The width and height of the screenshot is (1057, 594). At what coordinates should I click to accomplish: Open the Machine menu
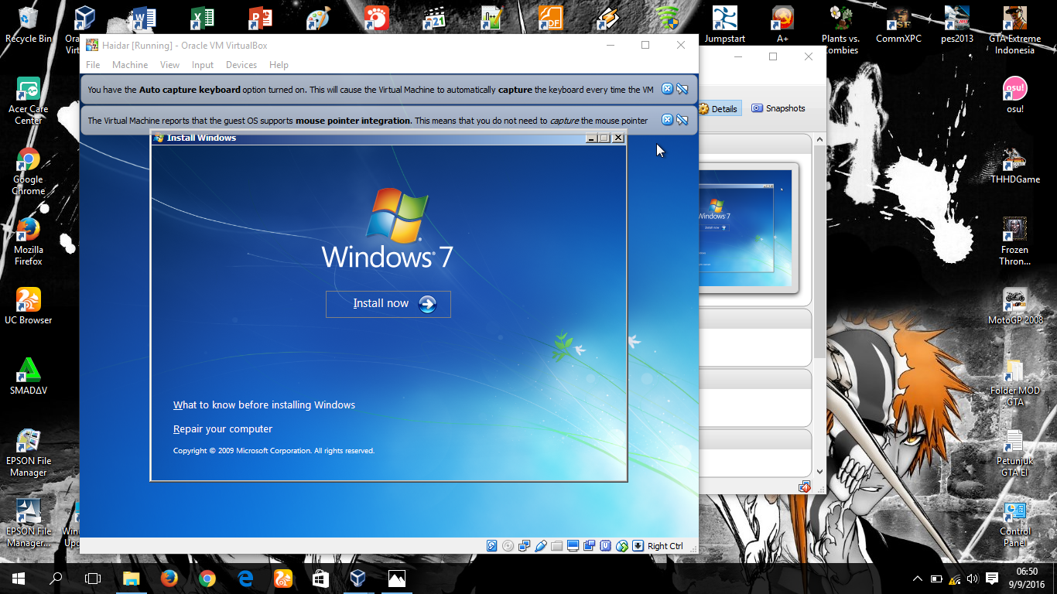(x=130, y=65)
